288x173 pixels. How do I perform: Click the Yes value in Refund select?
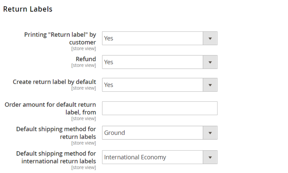point(109,62)
